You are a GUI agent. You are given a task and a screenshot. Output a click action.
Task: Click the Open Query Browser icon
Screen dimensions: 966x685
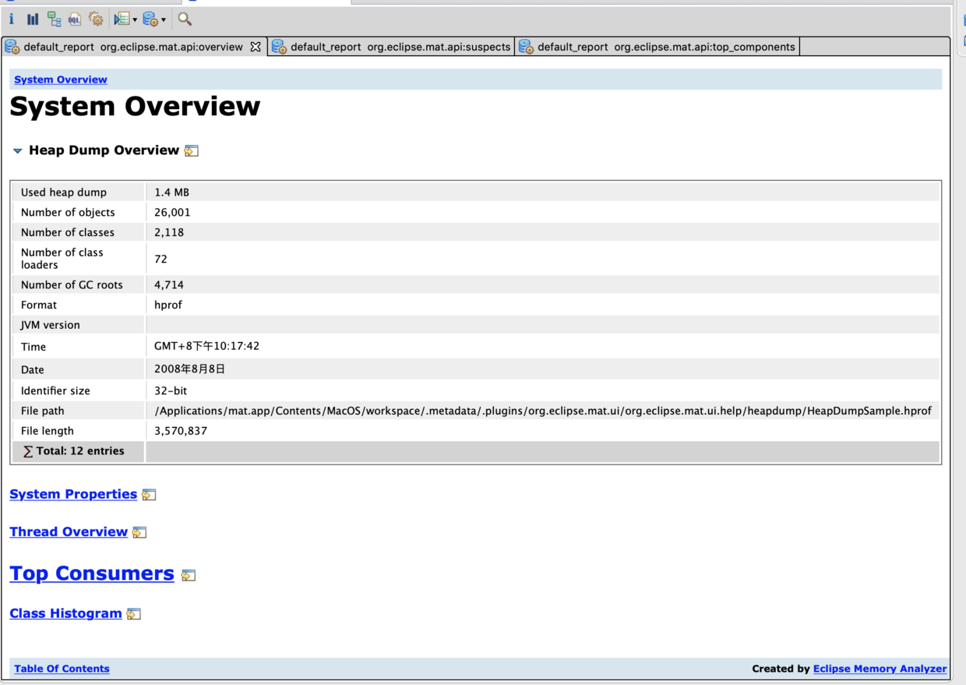[x=151, y=19]
